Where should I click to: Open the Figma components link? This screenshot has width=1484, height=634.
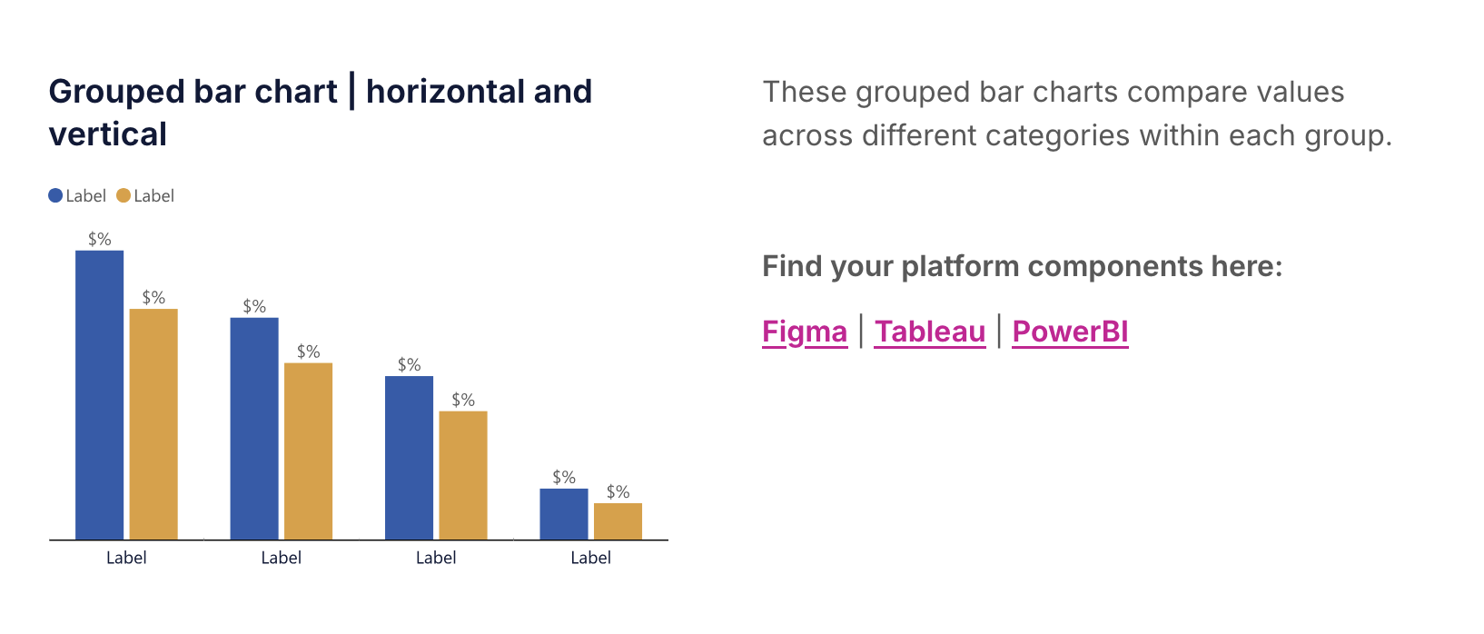click(805, 332)
